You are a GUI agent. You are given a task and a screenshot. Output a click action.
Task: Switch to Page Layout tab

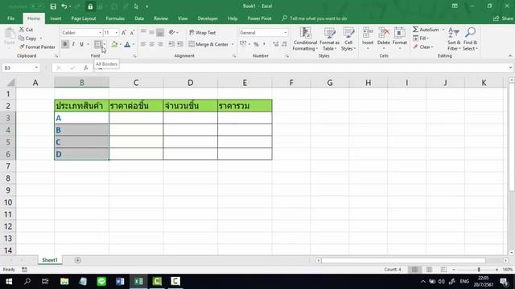(x=84, y=18)
